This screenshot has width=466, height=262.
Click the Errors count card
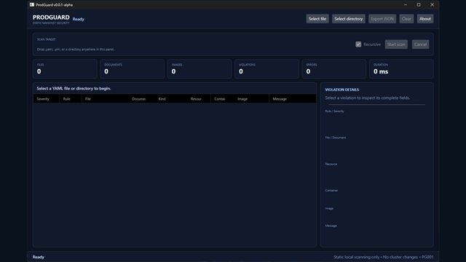tap(334, 69)
